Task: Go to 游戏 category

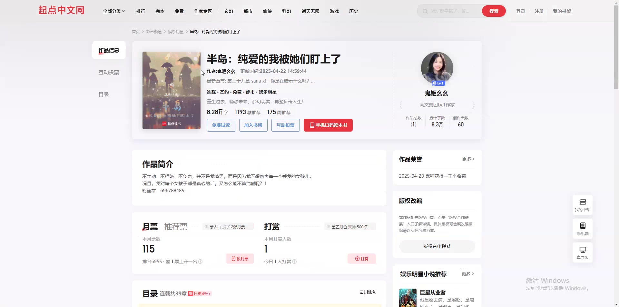Action: [334, 11]
